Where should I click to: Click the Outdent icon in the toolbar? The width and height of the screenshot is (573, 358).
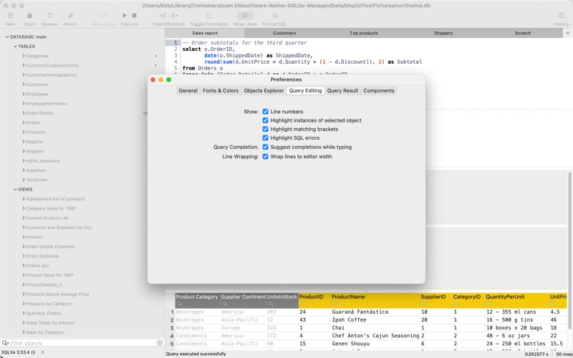pos(175,16)
